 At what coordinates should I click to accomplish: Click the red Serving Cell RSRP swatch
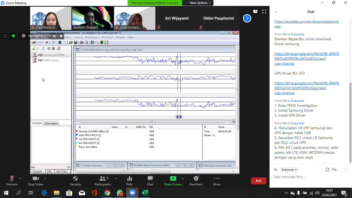tap(77, 131)
